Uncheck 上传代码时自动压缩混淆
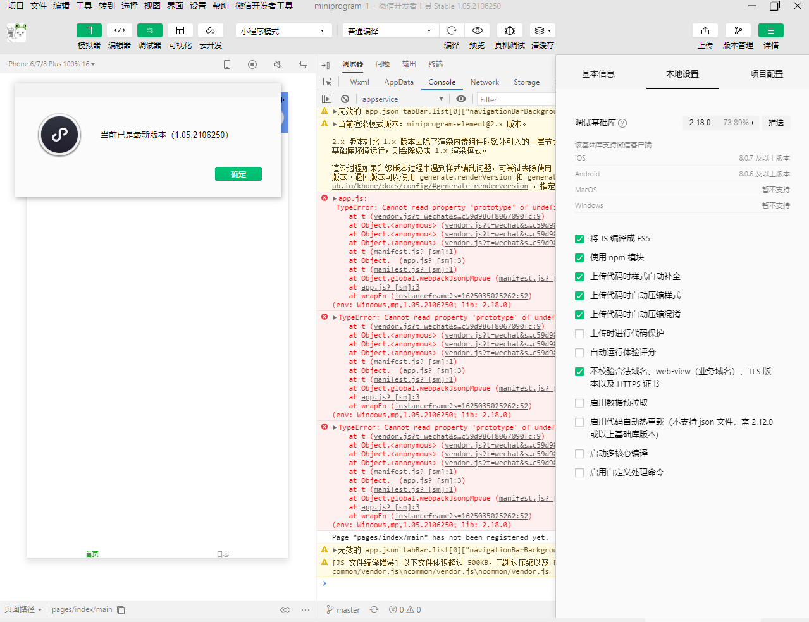Viewport: 809px width, 622px height. 579,315
